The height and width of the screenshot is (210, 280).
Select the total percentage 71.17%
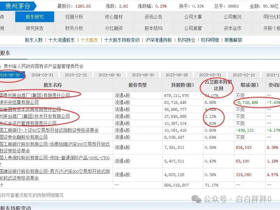click(212, 185)
